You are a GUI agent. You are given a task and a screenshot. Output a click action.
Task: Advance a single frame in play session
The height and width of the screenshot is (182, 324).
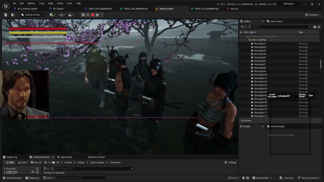click(88, 15)
